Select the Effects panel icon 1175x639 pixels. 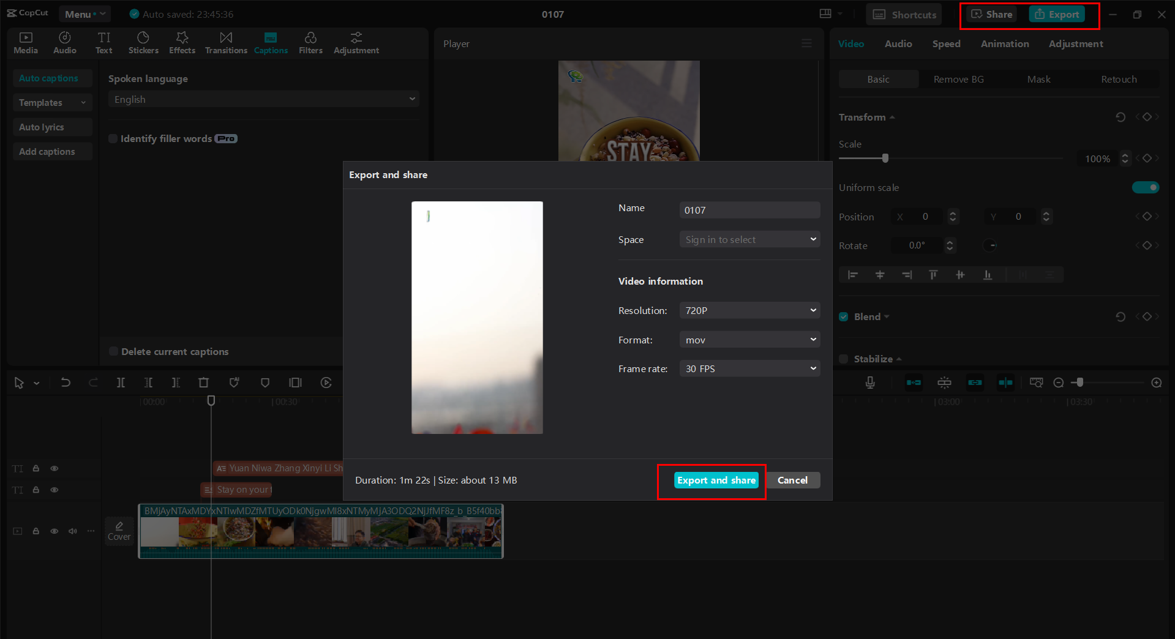pos(182,42)
